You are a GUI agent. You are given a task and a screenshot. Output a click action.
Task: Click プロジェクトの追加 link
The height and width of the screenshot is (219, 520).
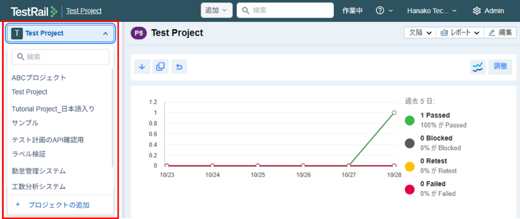pos(58,205)
